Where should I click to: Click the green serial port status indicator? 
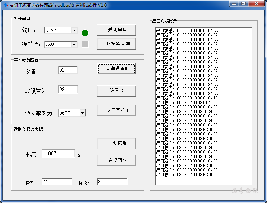(85, 33)
